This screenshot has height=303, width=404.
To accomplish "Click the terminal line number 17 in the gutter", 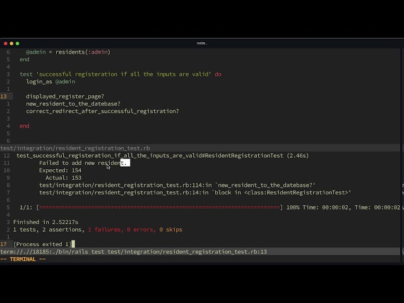I will pyautogui.click(x=4, y=244).
